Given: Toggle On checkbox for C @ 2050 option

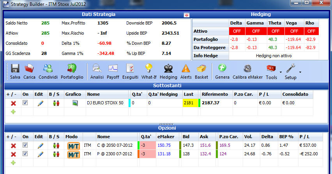Looking at the screenshot, I should (x=25, y=145).
